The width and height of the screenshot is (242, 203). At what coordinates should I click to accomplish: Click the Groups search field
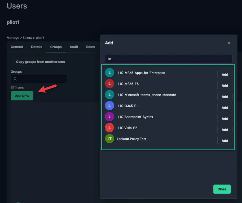pos(41,79)
